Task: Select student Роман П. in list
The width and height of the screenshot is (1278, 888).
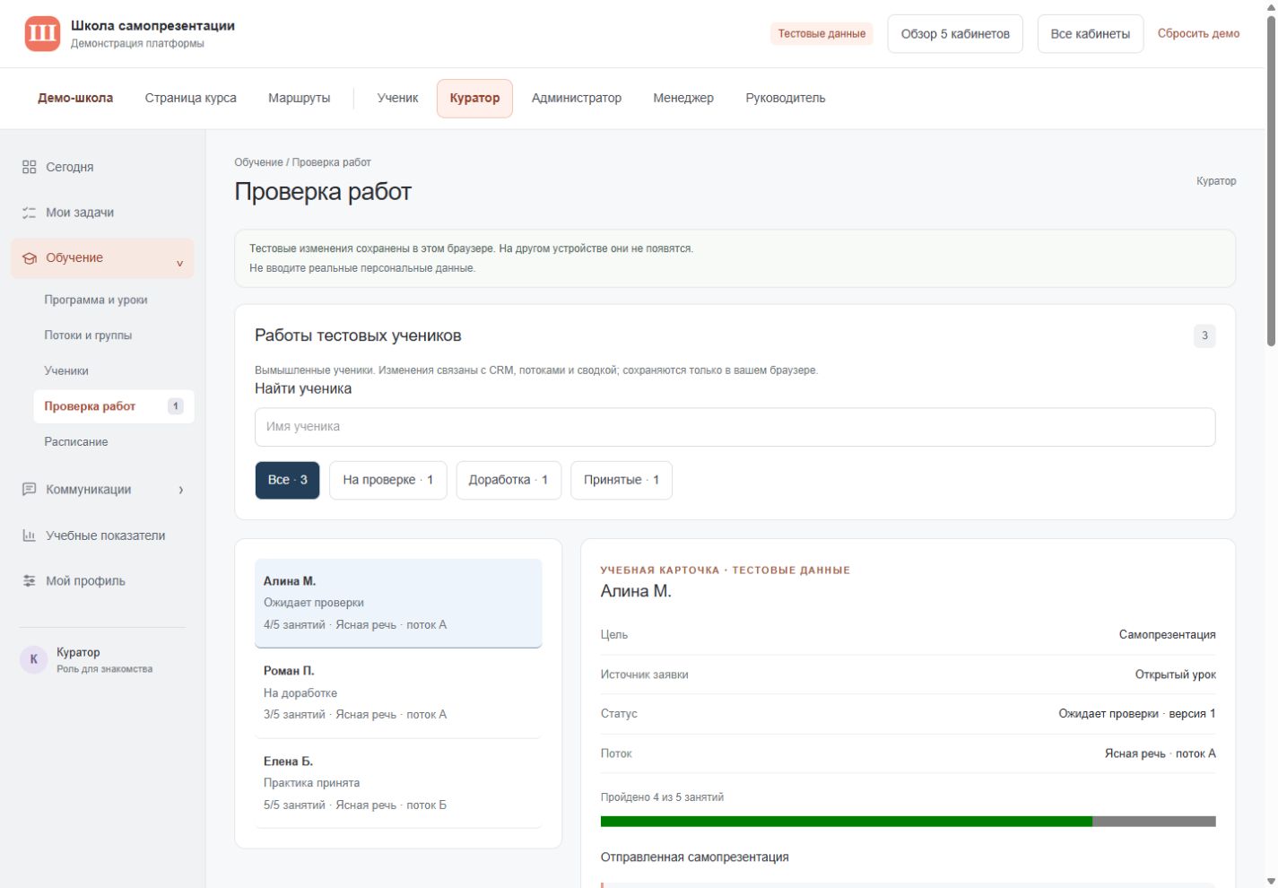Action: (x=398, y=692)
